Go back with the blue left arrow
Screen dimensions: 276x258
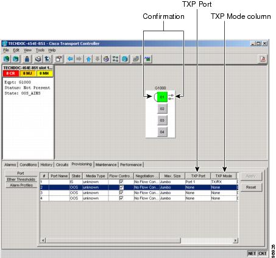click(x=70, y=59)
